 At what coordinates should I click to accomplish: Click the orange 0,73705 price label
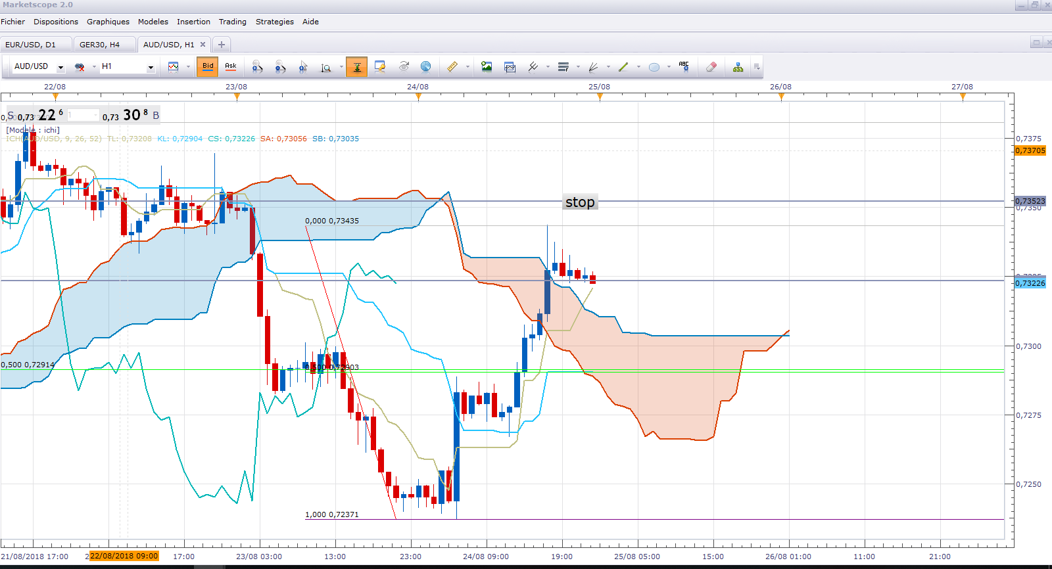1030,150
